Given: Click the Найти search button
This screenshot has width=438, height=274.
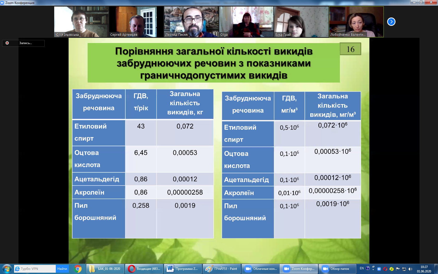Looking at the screenshot, I should click(x=62, y=269).
